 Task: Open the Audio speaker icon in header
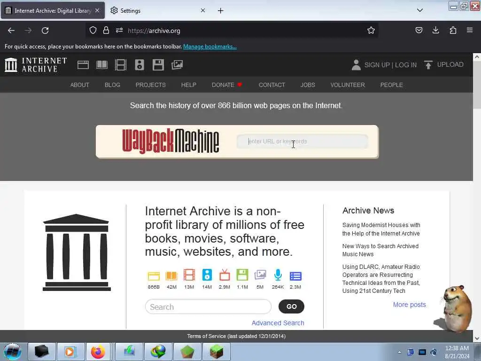(139, 65)
